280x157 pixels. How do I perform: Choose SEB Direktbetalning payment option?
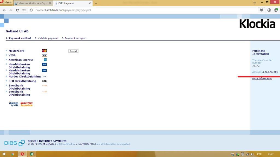point(22,81)
